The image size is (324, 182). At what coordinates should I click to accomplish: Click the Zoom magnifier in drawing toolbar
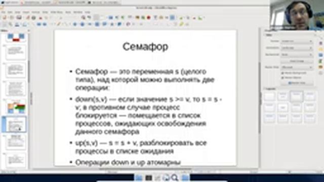pos(10,25)
